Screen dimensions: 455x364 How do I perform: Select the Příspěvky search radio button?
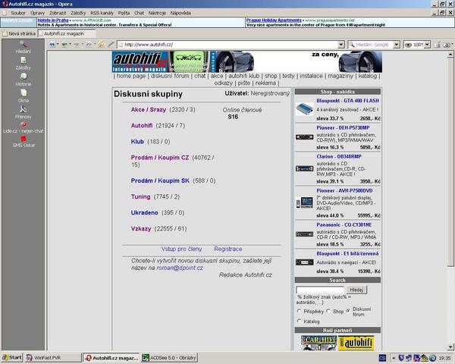click(300, 311)
